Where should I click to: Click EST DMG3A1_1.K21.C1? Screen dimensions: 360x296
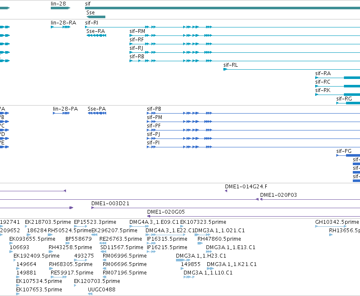(232, 265)
